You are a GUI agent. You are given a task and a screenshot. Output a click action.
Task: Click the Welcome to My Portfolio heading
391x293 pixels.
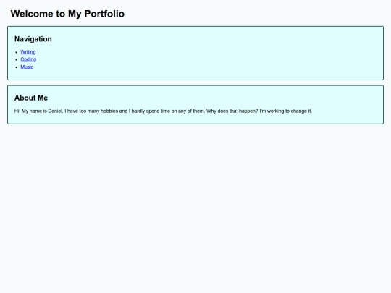click(x=67, y=14)
